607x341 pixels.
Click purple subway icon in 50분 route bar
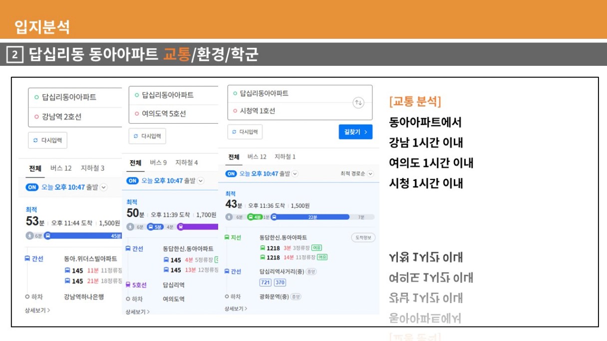click(180, 227)
